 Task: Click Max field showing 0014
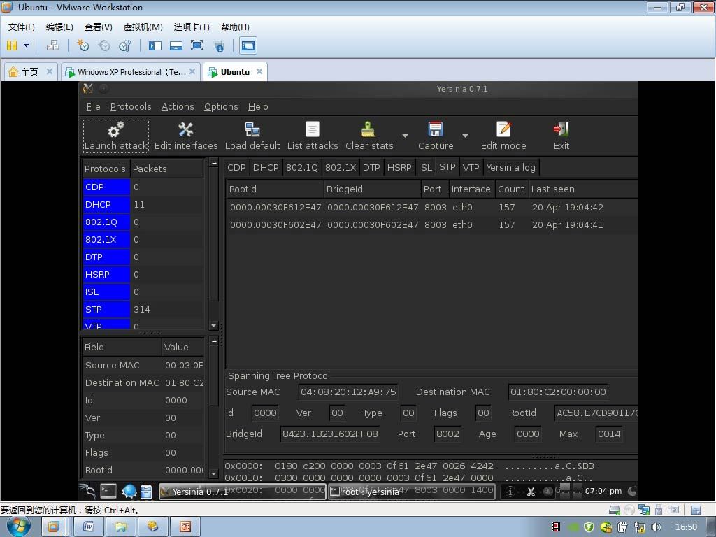(x=609, y=434)
